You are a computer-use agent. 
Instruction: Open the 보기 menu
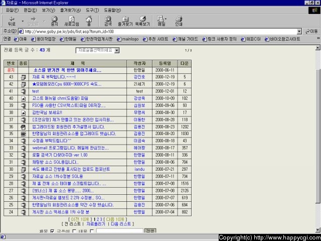[49, 10]
